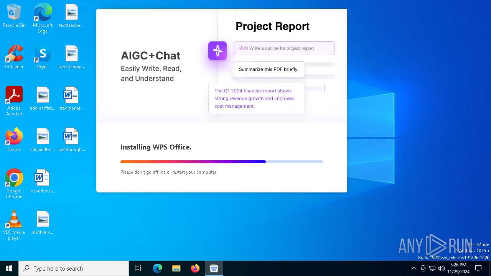Select the smithlink... image file
491x276 pixels.
(43, 223)
